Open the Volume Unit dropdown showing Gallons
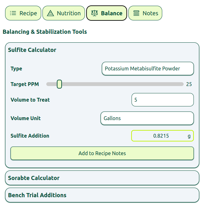 [147, 118]
